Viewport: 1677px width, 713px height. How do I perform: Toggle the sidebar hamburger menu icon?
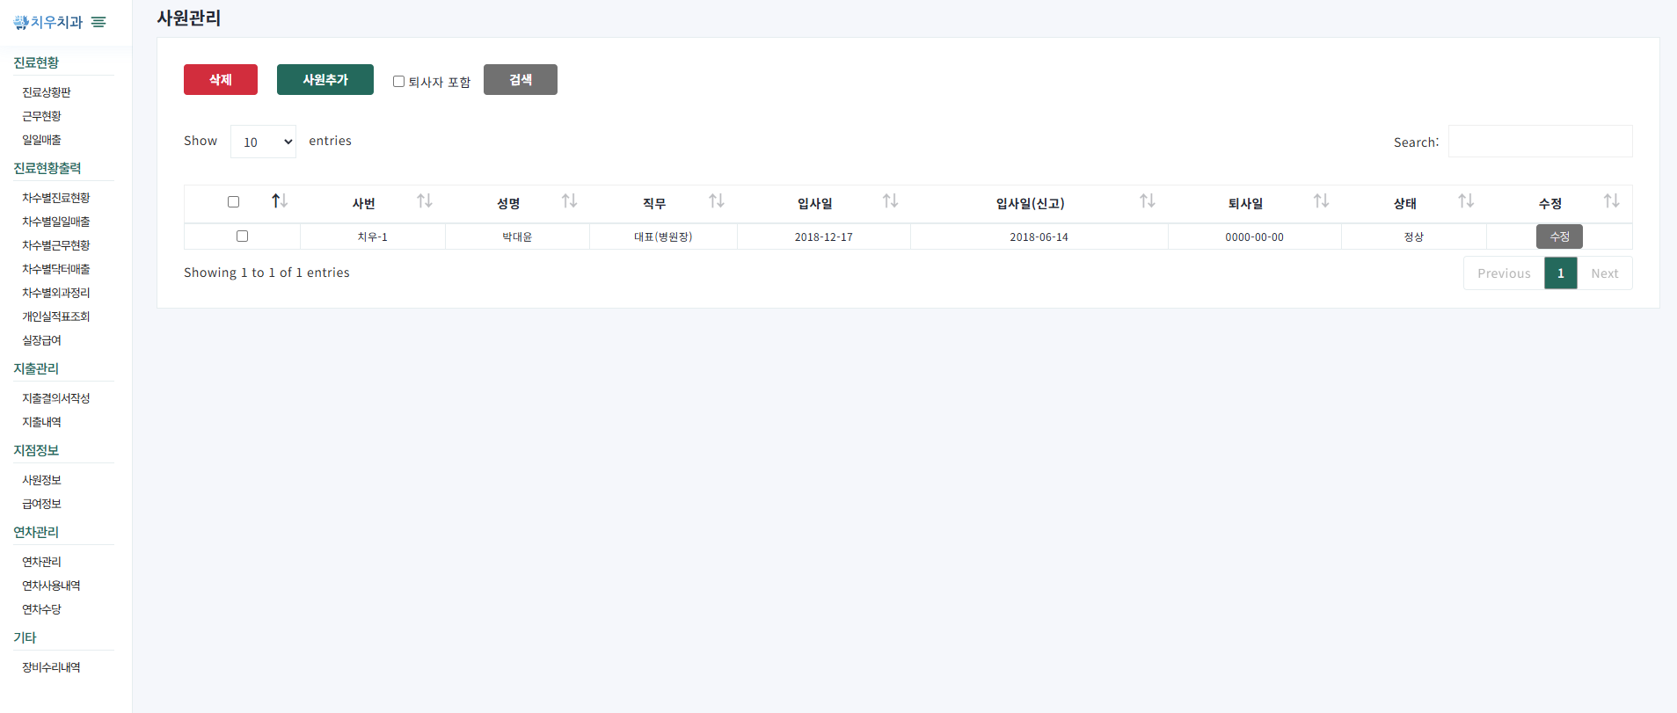(98, 22)
